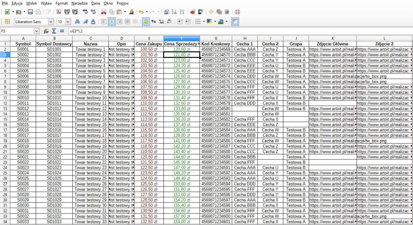Open background color dropdown arrow
The height and width of the screenshot is (225, 413).
pos(215,21)
